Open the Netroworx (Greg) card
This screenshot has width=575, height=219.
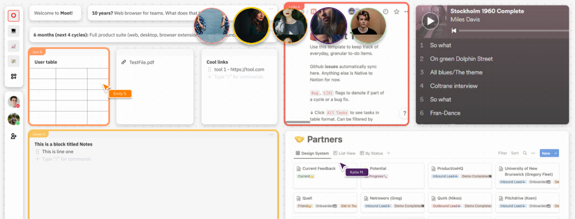click(392, 202)
